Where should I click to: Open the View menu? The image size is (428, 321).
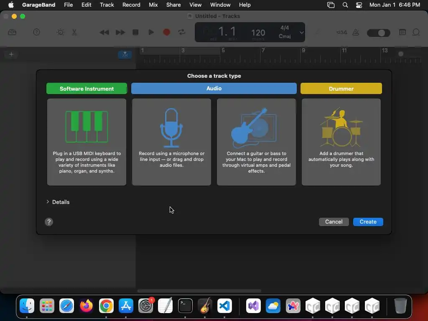[196, 5]
